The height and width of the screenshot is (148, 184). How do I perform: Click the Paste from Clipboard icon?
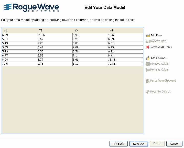(x=148, y=81)
